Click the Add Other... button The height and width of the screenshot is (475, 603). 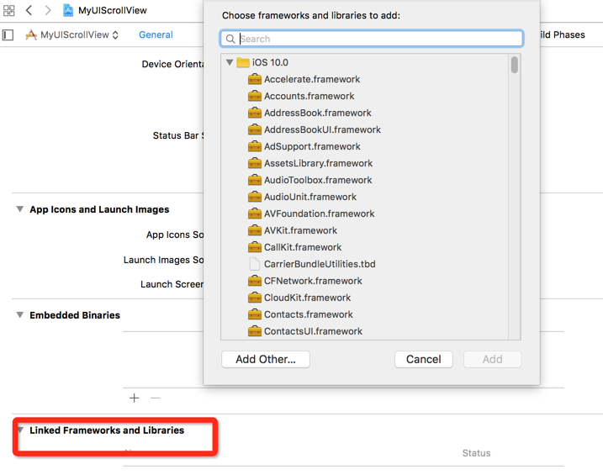[x=266, y=359]
